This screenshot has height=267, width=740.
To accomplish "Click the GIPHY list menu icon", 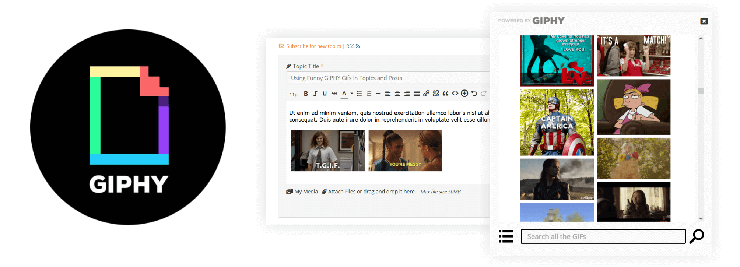I will coord(506,236).
